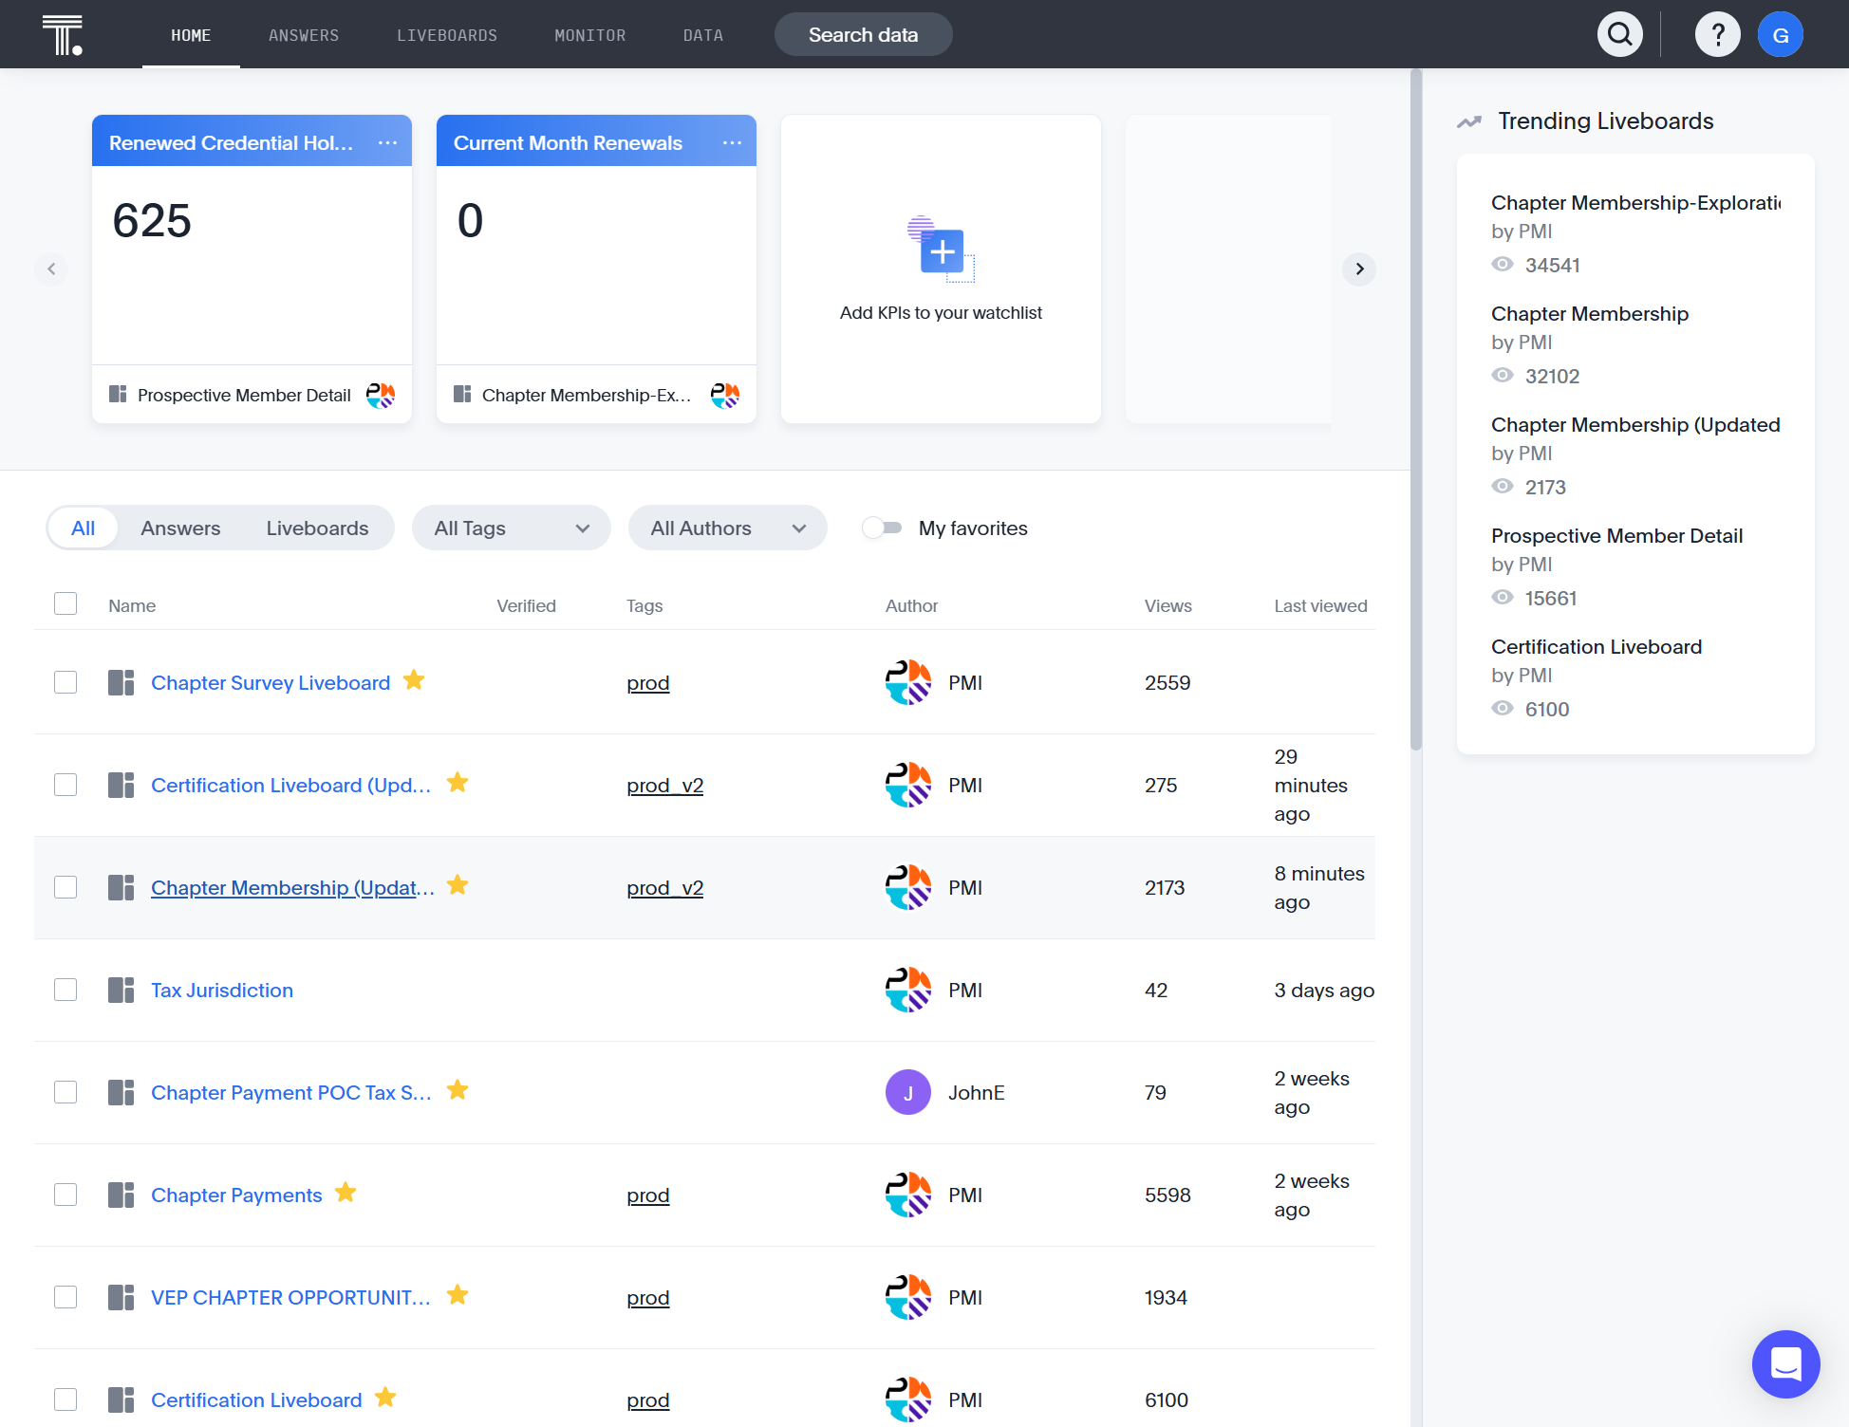
Task: Select the Answers filter pill
Action: [x=180, y=528]
